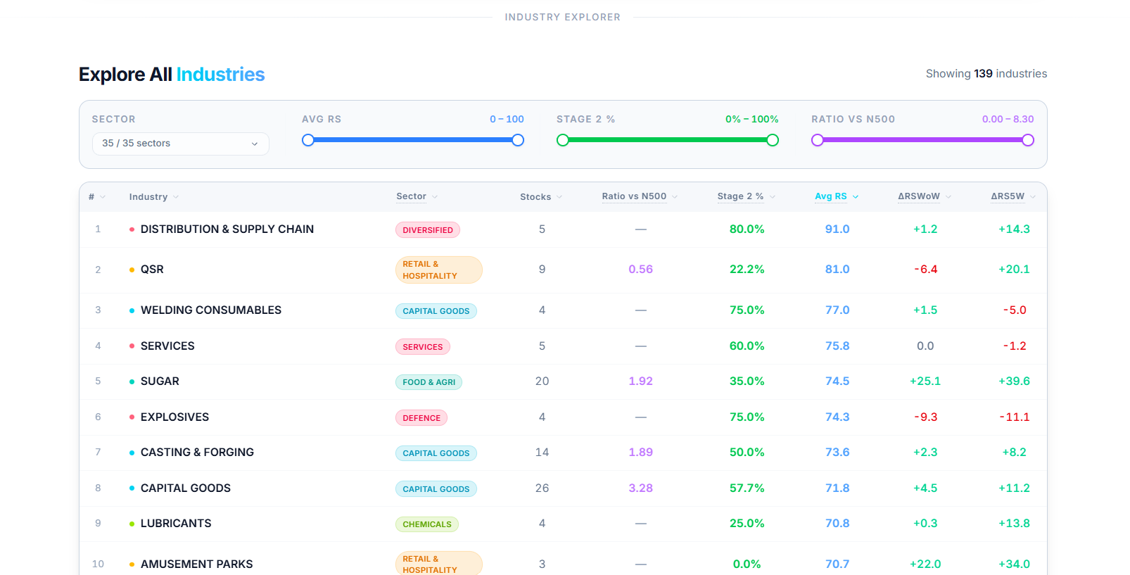The image size is (1130, 575).
Task: Click the DIVERSIFIED sector tag
Action: click(428, 230)
